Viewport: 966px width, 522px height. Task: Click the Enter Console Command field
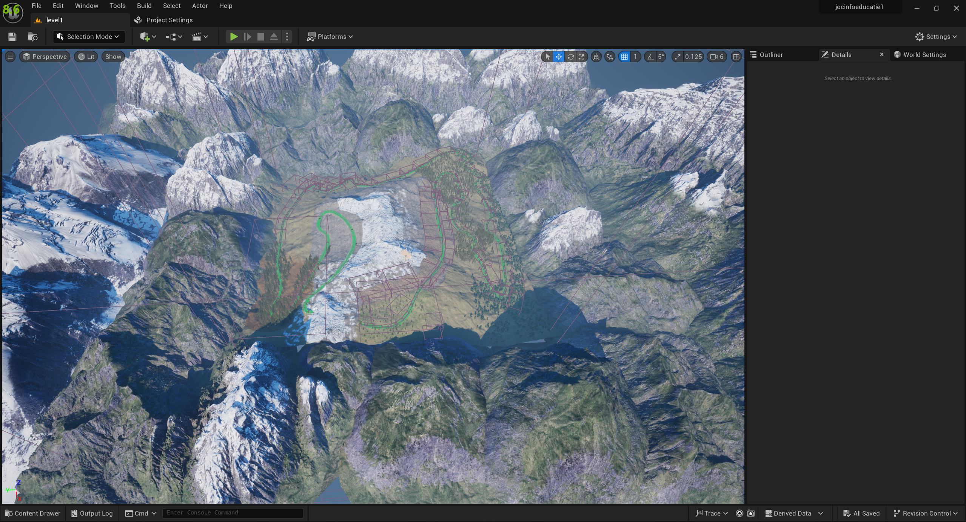click(x=233, y=513)
